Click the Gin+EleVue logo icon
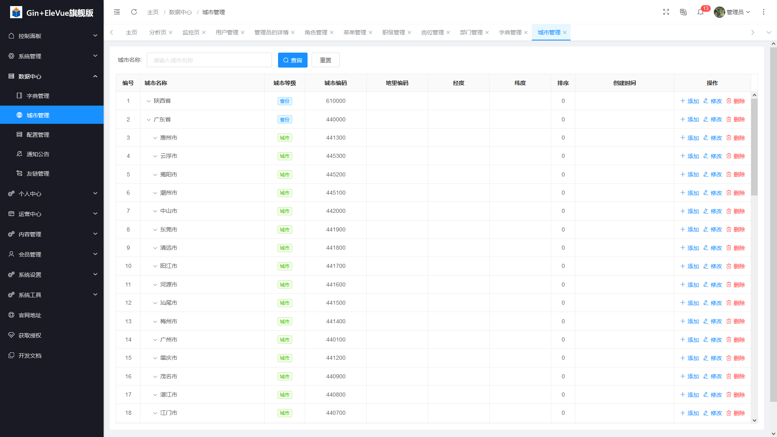 tap(16, 13)
